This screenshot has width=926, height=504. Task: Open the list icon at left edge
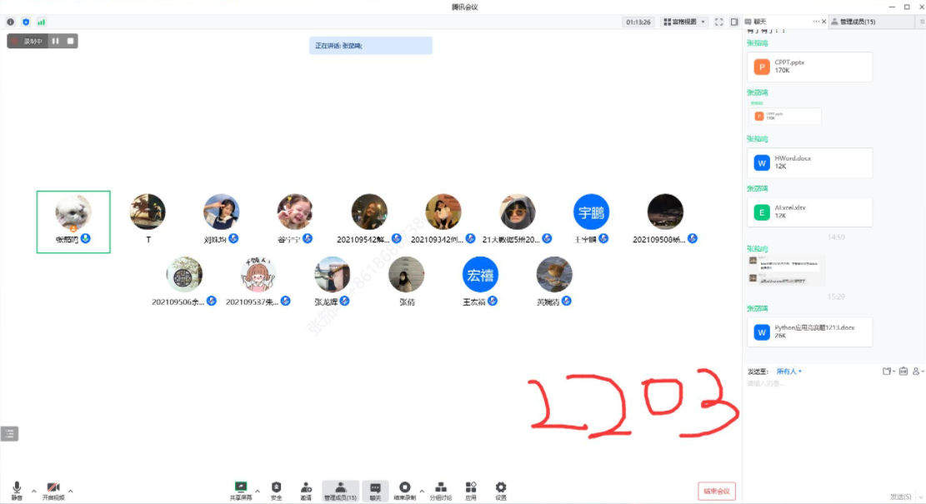click(x=9, y=434)
